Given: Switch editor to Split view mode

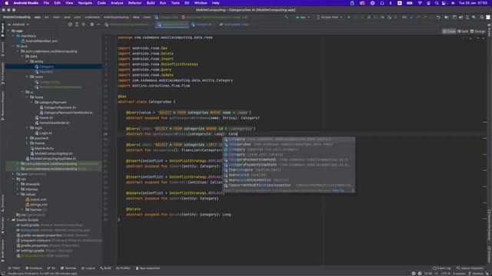Looking at the screenshot, I should coord(463,31).
